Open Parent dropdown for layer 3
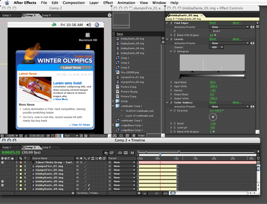This screenshot has width=267, height=204. point(124,170)
